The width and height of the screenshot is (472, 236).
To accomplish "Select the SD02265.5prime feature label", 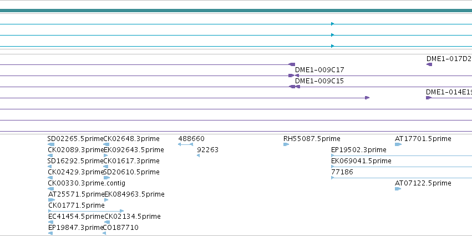I will tap(75, 139).
